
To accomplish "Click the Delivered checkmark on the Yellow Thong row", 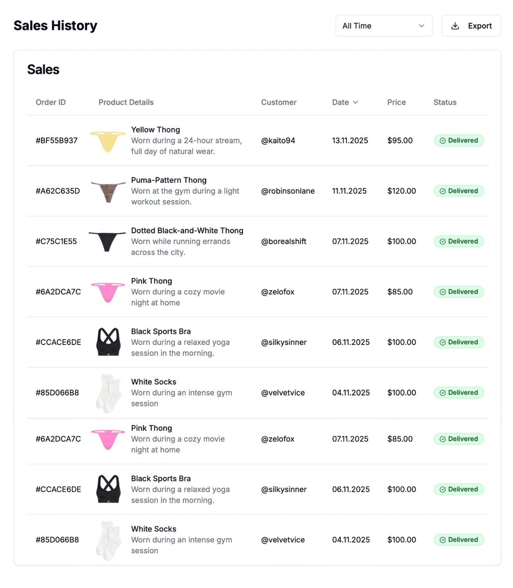I will 443,140.
